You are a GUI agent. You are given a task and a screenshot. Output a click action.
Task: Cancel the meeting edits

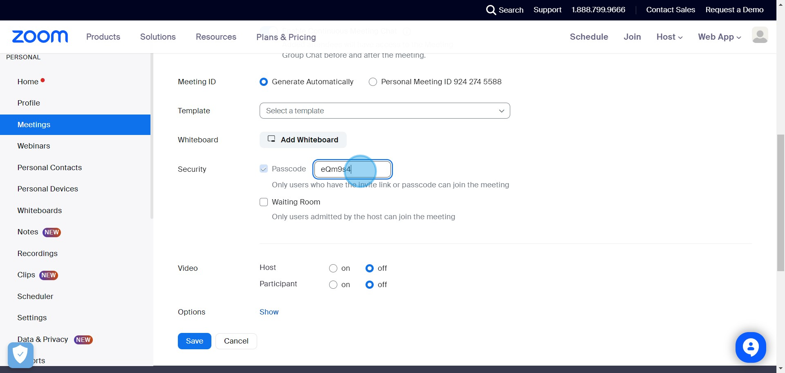pos(236,341)
